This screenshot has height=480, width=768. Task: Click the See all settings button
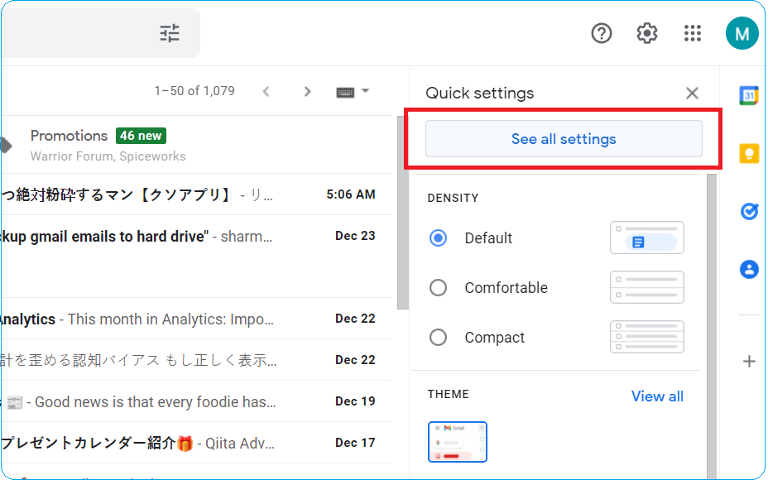tap(564, 139)
